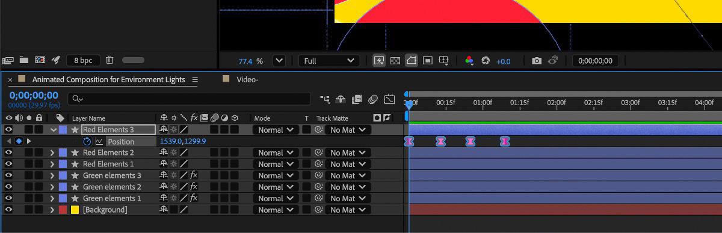Expand the Green elements 3 layer

point(52,175)
